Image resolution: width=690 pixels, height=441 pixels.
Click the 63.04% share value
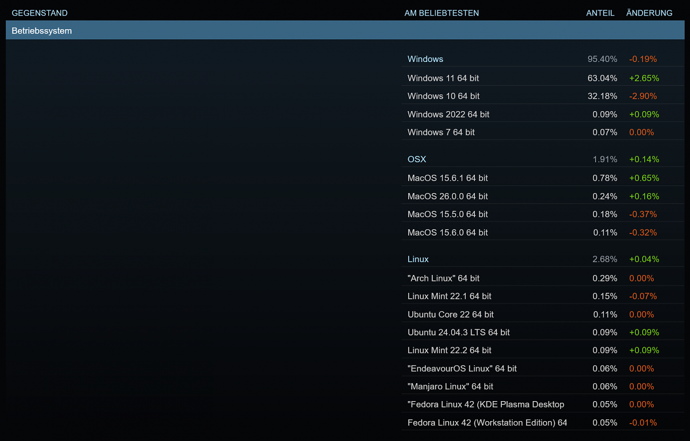[x=602, y=78]
